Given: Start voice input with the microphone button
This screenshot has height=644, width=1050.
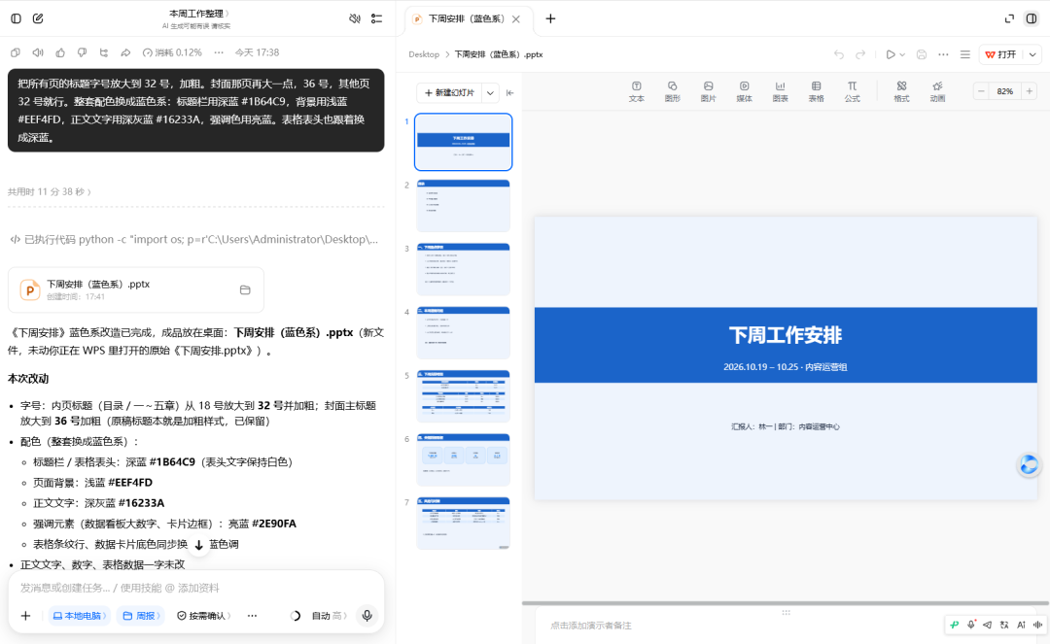Looking at the screenshot, I should [x=367, y=616].
